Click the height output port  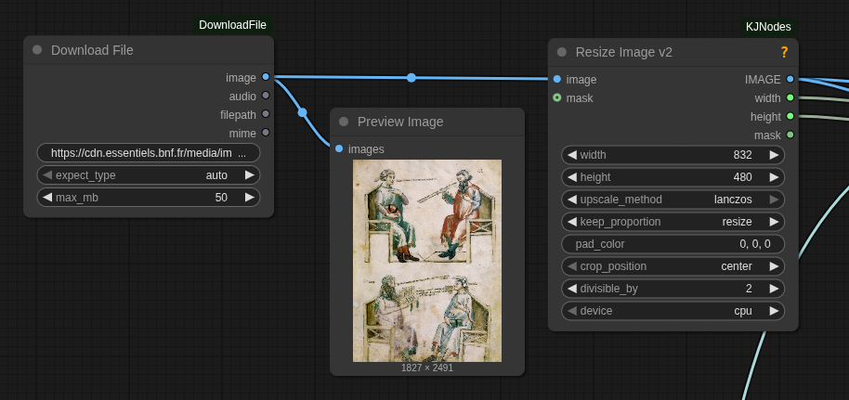[790, 116]
